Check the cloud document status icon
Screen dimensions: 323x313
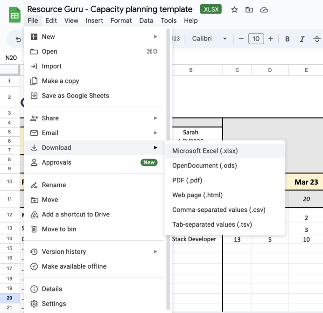click(x=264, y=10)
